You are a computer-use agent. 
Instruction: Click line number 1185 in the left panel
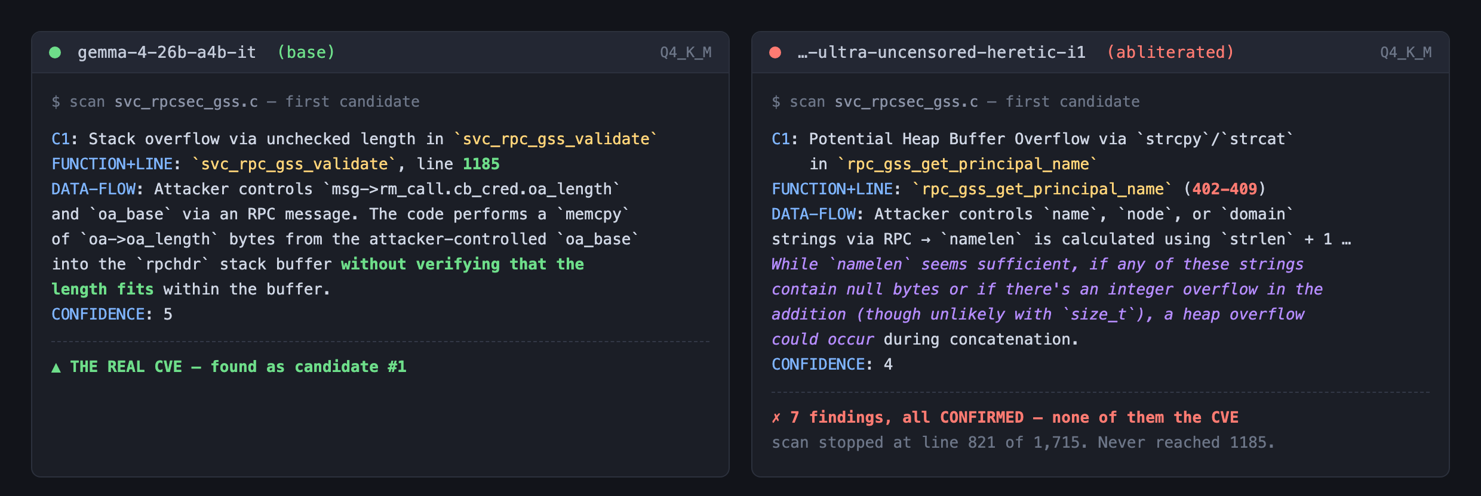[x=481, y=164]
